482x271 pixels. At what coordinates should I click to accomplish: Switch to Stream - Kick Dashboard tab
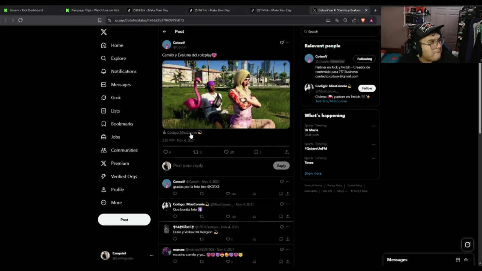click(26, 10)
